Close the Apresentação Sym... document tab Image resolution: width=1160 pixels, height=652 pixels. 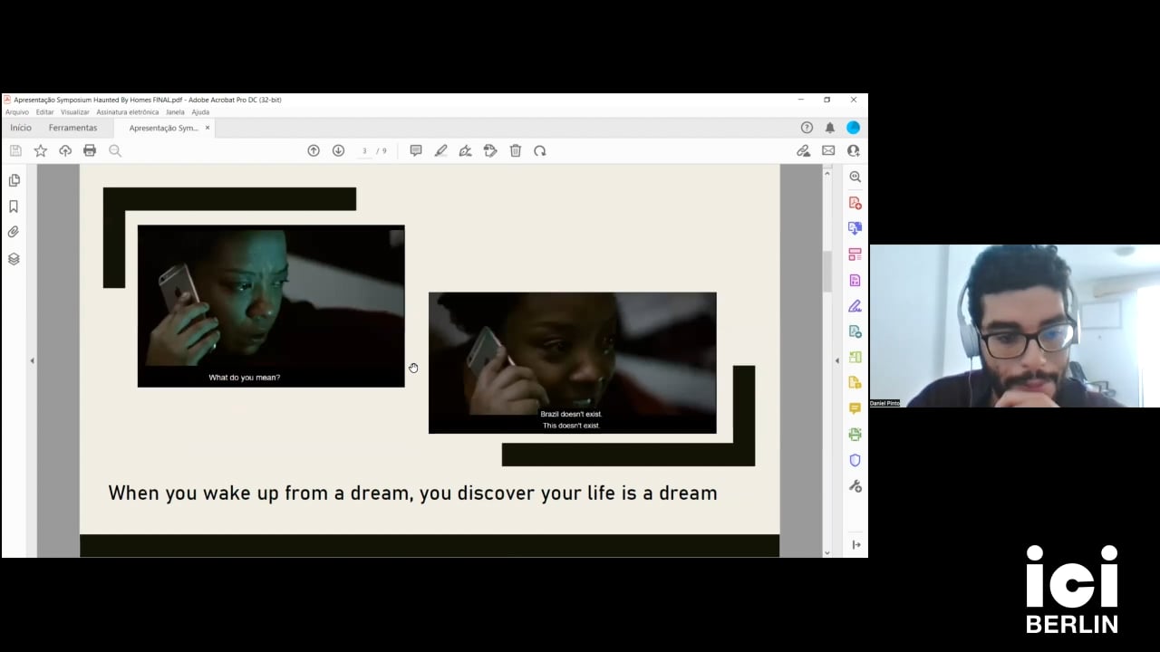coord(208,128)
